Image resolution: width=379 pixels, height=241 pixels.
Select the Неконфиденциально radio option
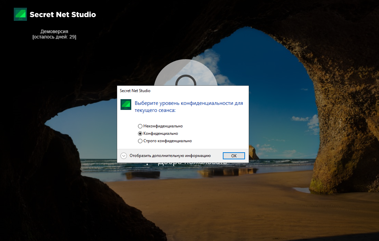(160, 126)
